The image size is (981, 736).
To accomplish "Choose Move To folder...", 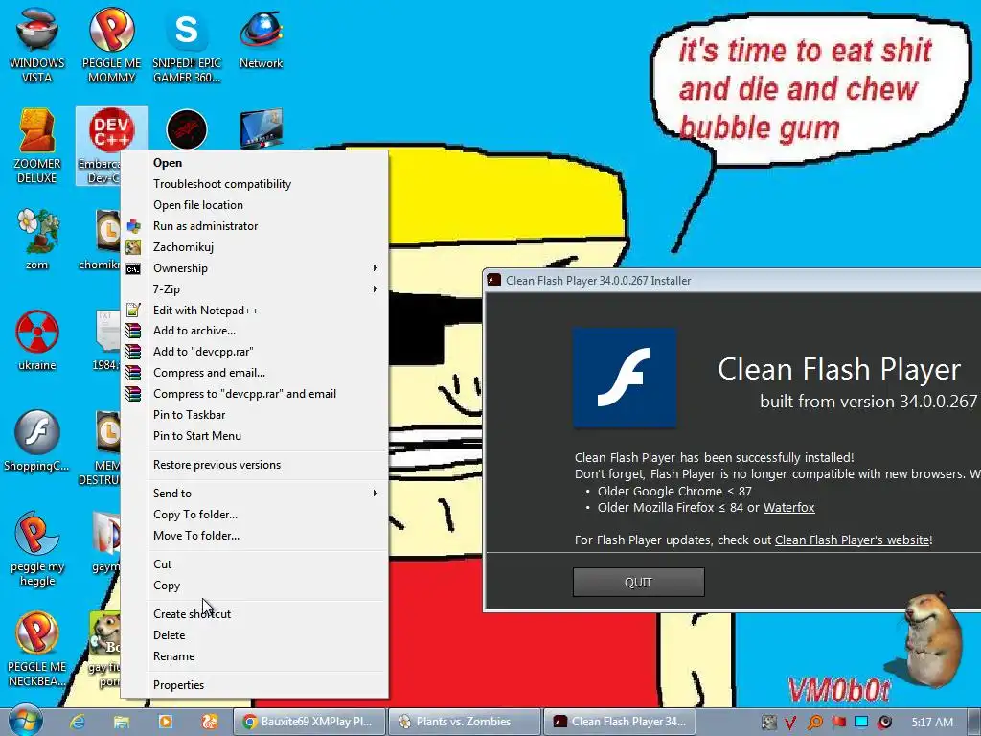I will pyautogui.click(x=254, y=535).
